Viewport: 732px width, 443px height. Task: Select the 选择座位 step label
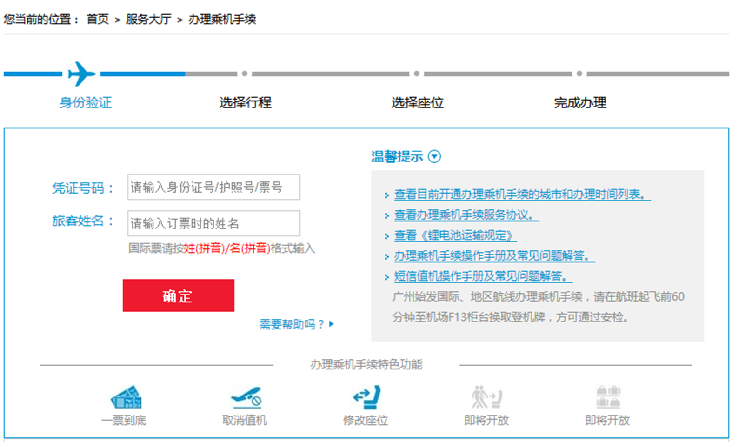pyautogui.click(x=417, y=102)
